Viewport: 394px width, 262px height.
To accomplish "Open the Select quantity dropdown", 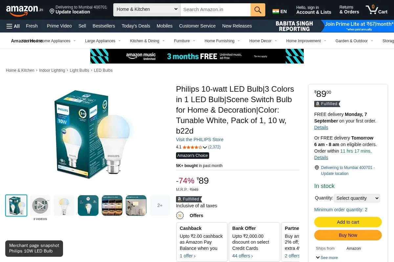I will point(357,198).
